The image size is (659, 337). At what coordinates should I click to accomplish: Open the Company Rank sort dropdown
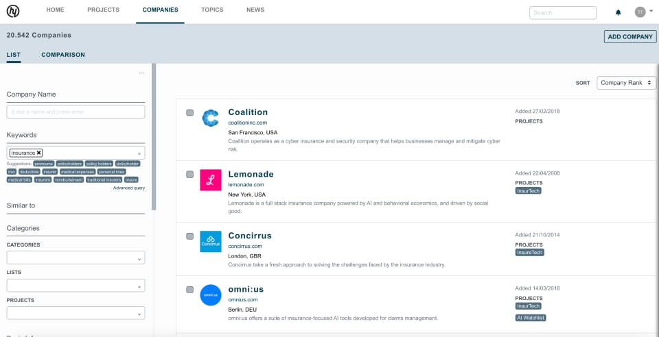point(626,83)
